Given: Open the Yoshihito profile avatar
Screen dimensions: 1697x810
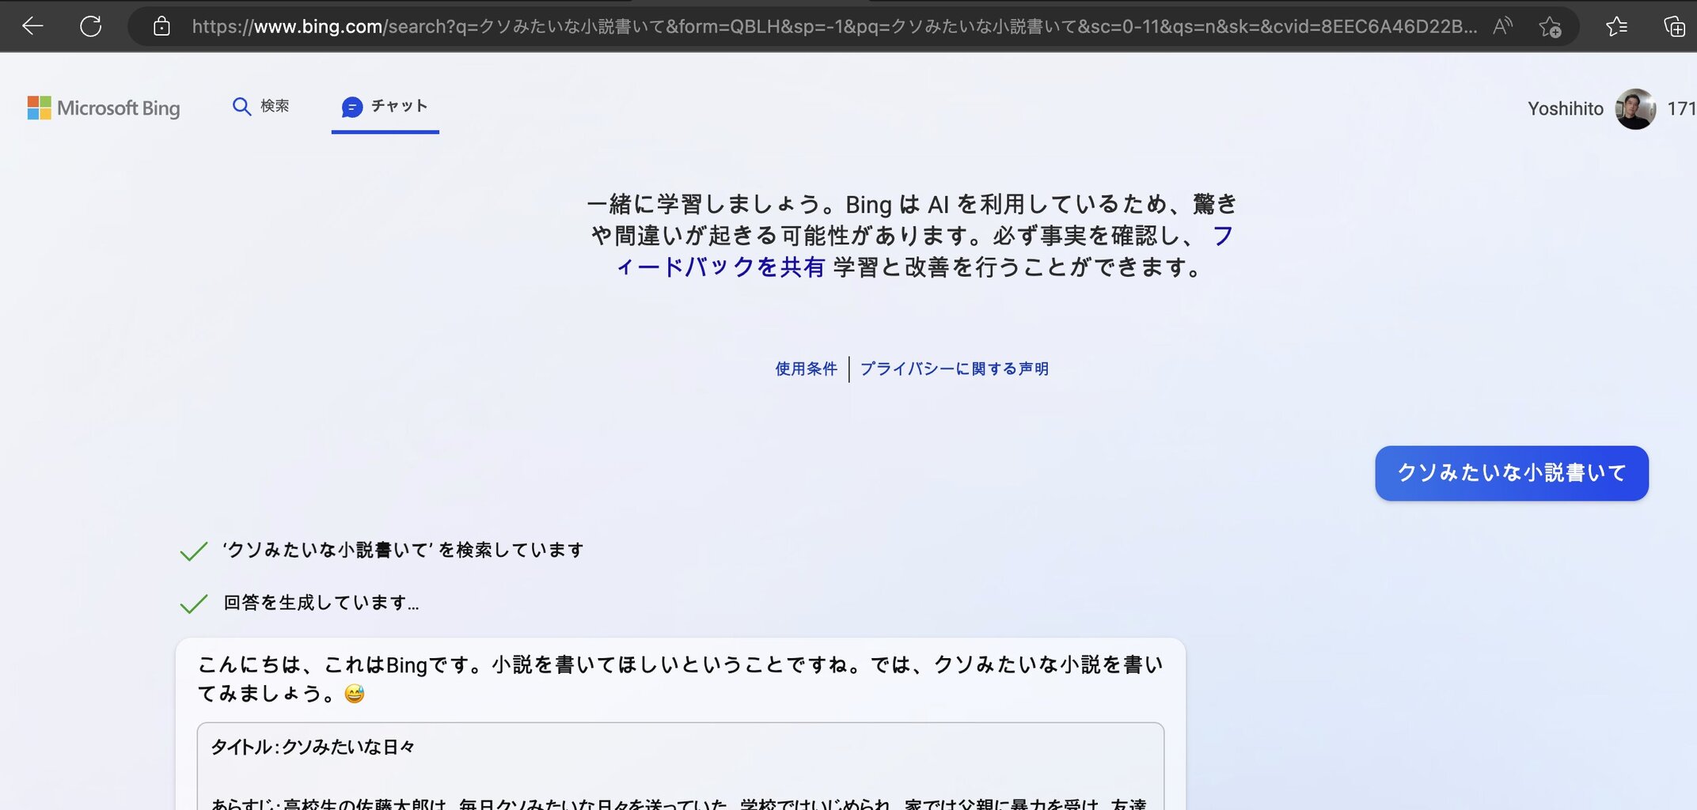Looking at the screenshot, I should [1635, 109].
